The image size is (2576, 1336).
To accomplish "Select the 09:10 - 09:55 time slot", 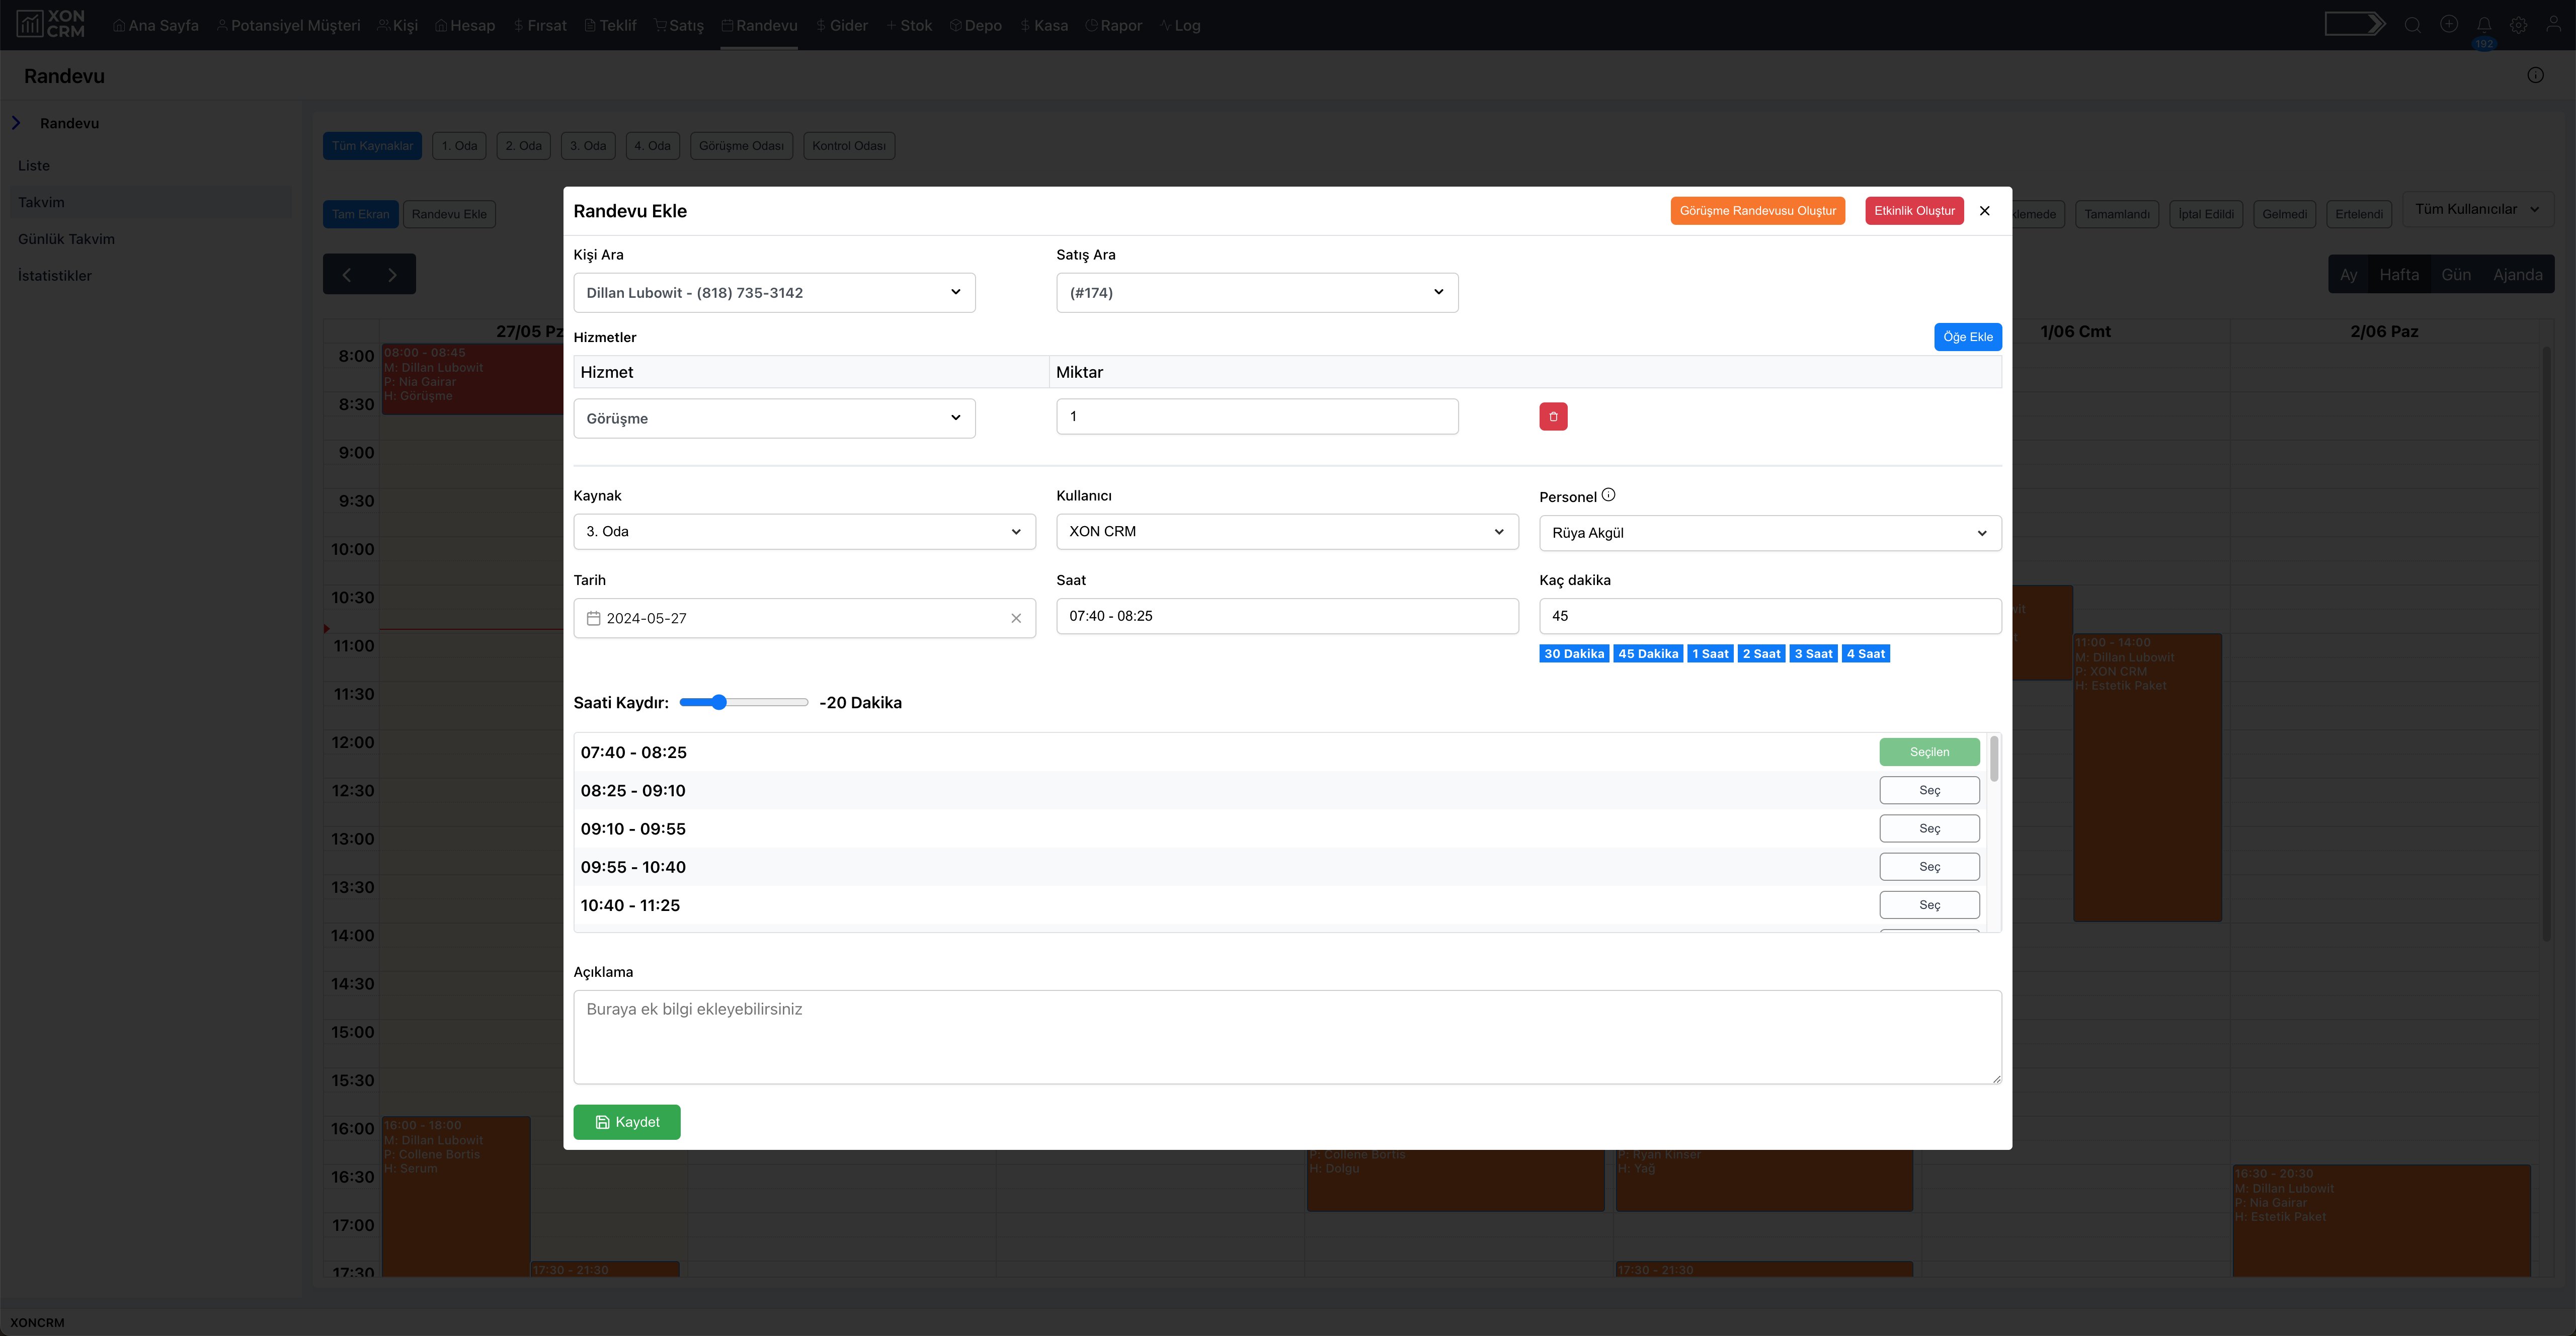I will 1929,828.
